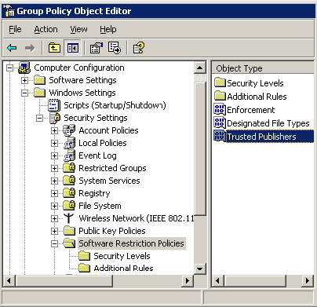This screenshot has height=307, width=317.
Task: Click the Wireless Network antenna icon
Action: pyautogui.click(x=69, y=218)
